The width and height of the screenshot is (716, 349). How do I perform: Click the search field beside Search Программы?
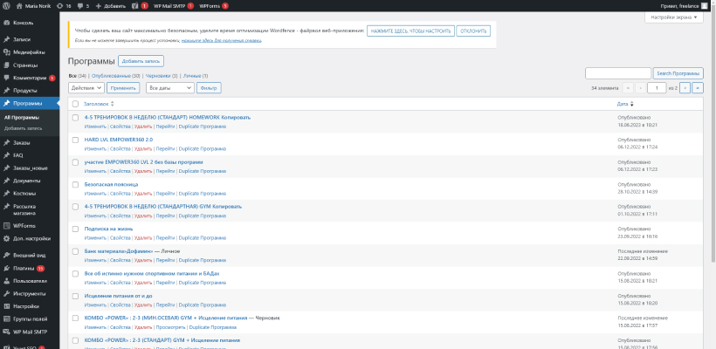[x=617, y=73]
